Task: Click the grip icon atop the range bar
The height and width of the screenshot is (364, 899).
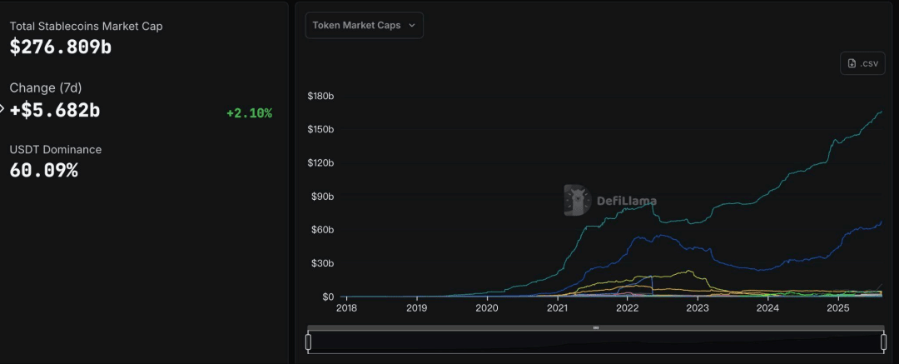Action: (596, 328)
